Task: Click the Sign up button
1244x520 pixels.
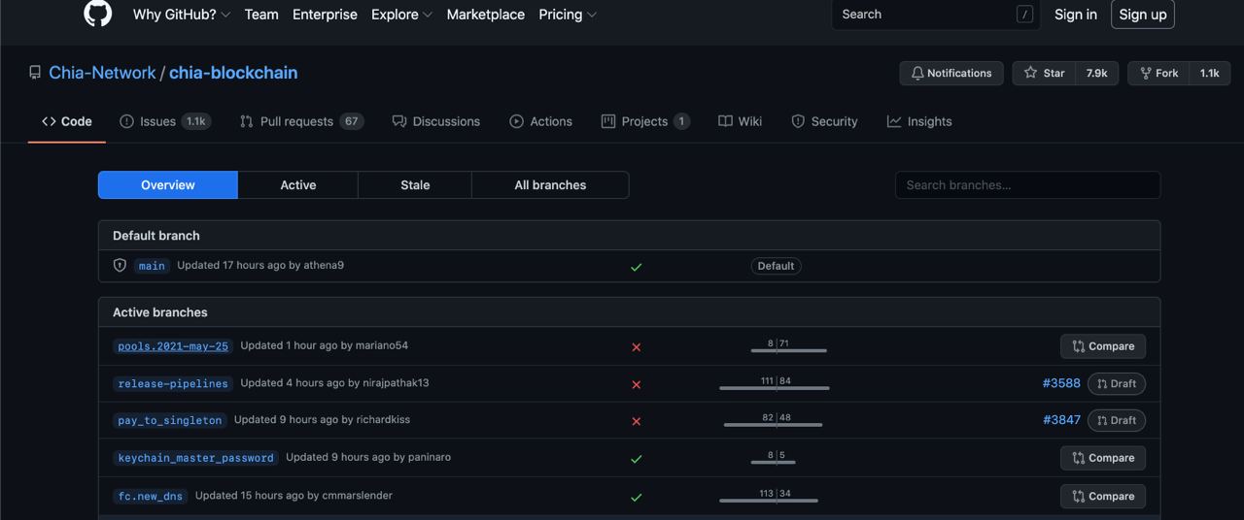Action: point(1143,15)
